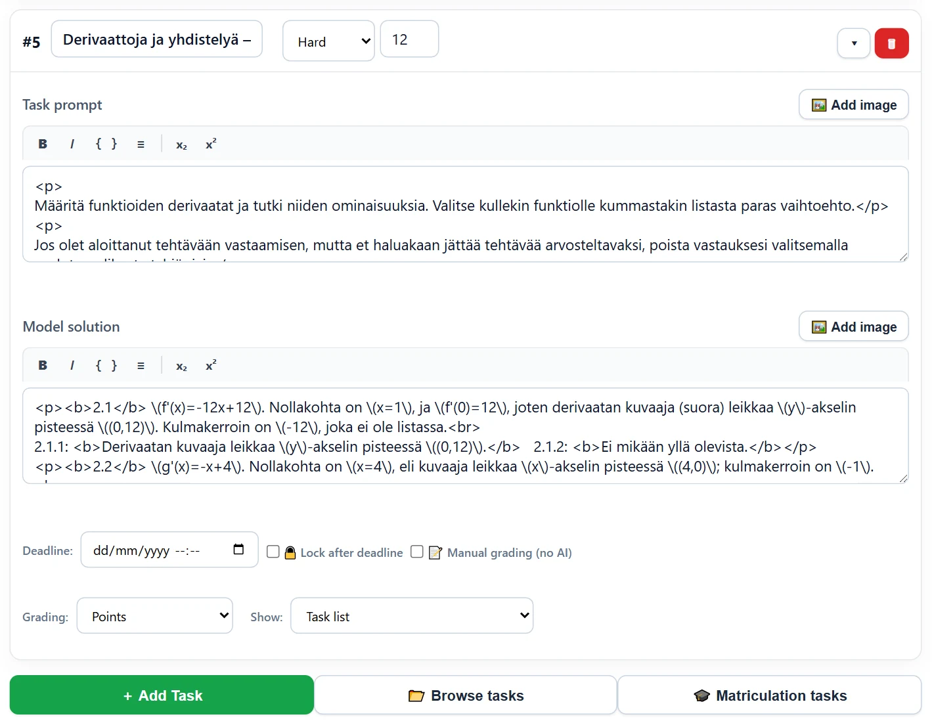This screenshot has height=725, width=932.
Task: Open the deadline calendar picker icon
Action: (x=238, y=549)
